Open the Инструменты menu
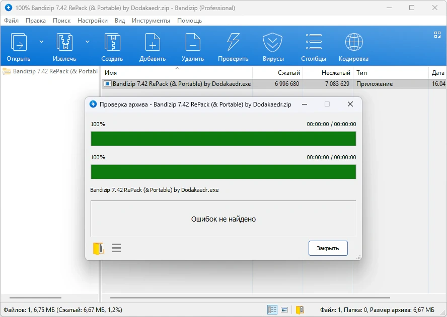 (x=151, y=21)
